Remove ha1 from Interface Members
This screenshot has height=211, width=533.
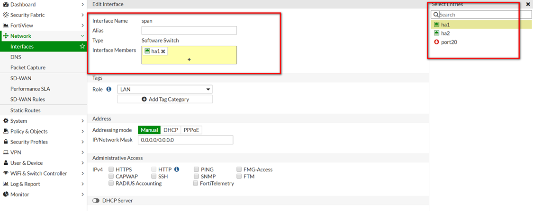(163, 51)
